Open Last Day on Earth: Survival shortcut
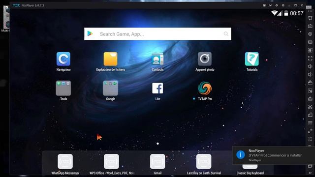The image size is (315, 177). click(x=204, y=162)
